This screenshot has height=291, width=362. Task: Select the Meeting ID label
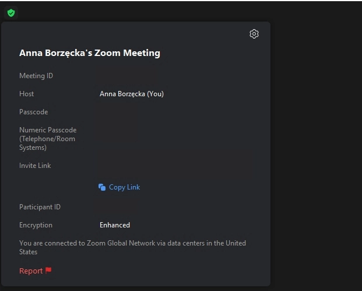point(36,76)
